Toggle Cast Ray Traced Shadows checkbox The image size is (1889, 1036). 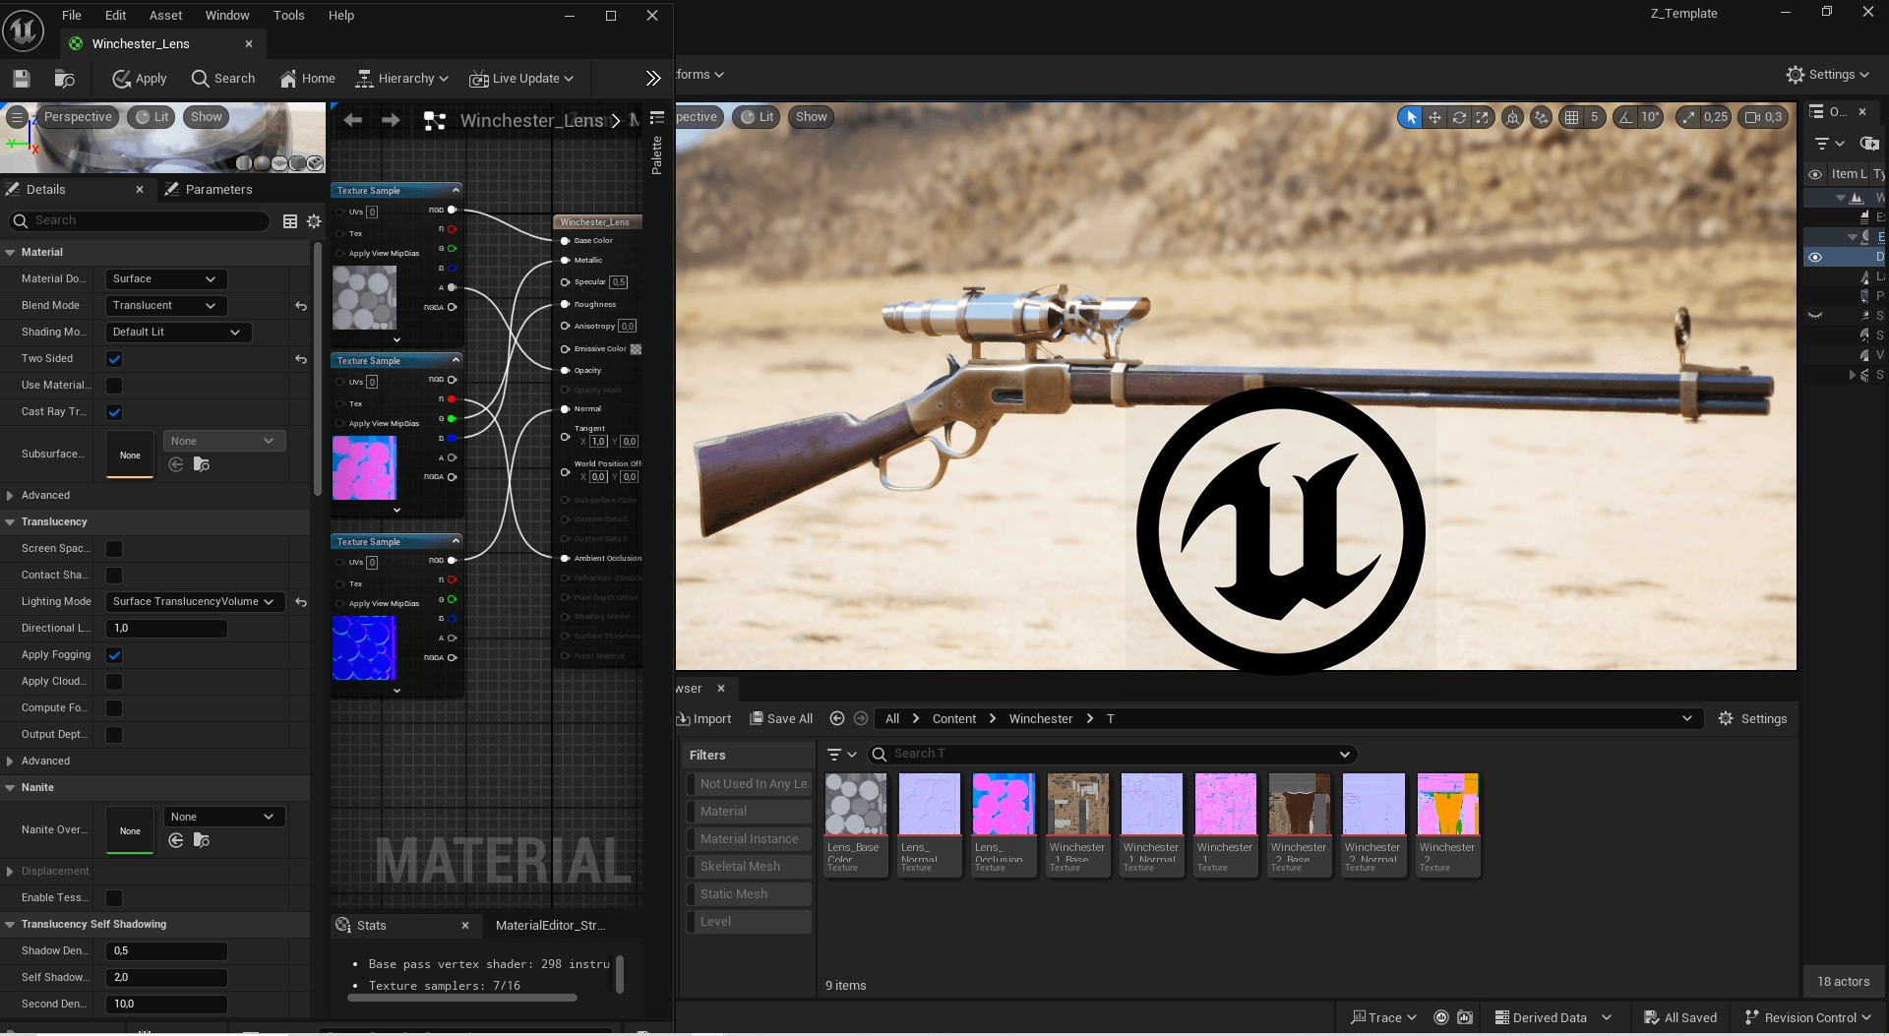point(114,412)
